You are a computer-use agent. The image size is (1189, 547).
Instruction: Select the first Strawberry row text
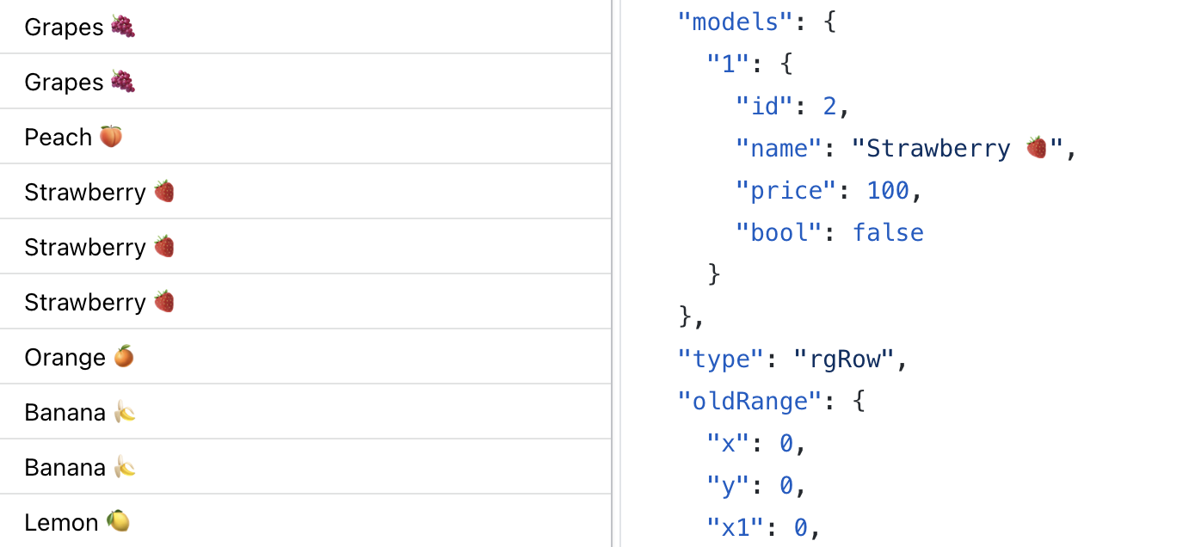[x=84, y=192]
